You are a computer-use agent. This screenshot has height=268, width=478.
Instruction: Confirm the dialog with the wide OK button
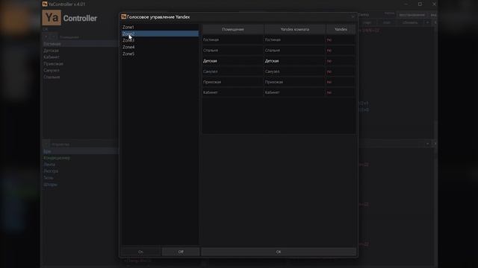click(x=279, y=252)
